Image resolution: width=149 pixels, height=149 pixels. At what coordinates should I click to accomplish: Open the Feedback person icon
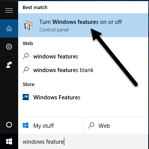(x=9, y=65)
